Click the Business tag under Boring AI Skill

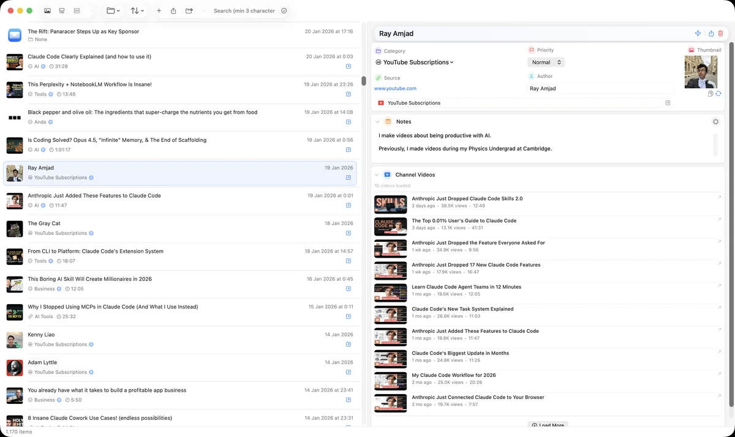(x=45, y=289)
